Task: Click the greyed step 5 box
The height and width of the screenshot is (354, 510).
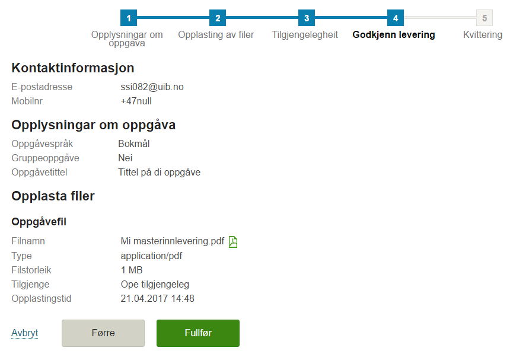Action: (485, 18)
